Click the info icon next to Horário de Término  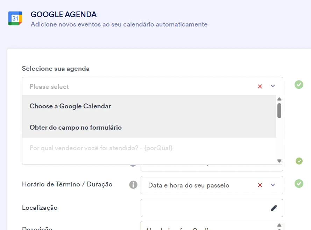(x=133, y=185)
